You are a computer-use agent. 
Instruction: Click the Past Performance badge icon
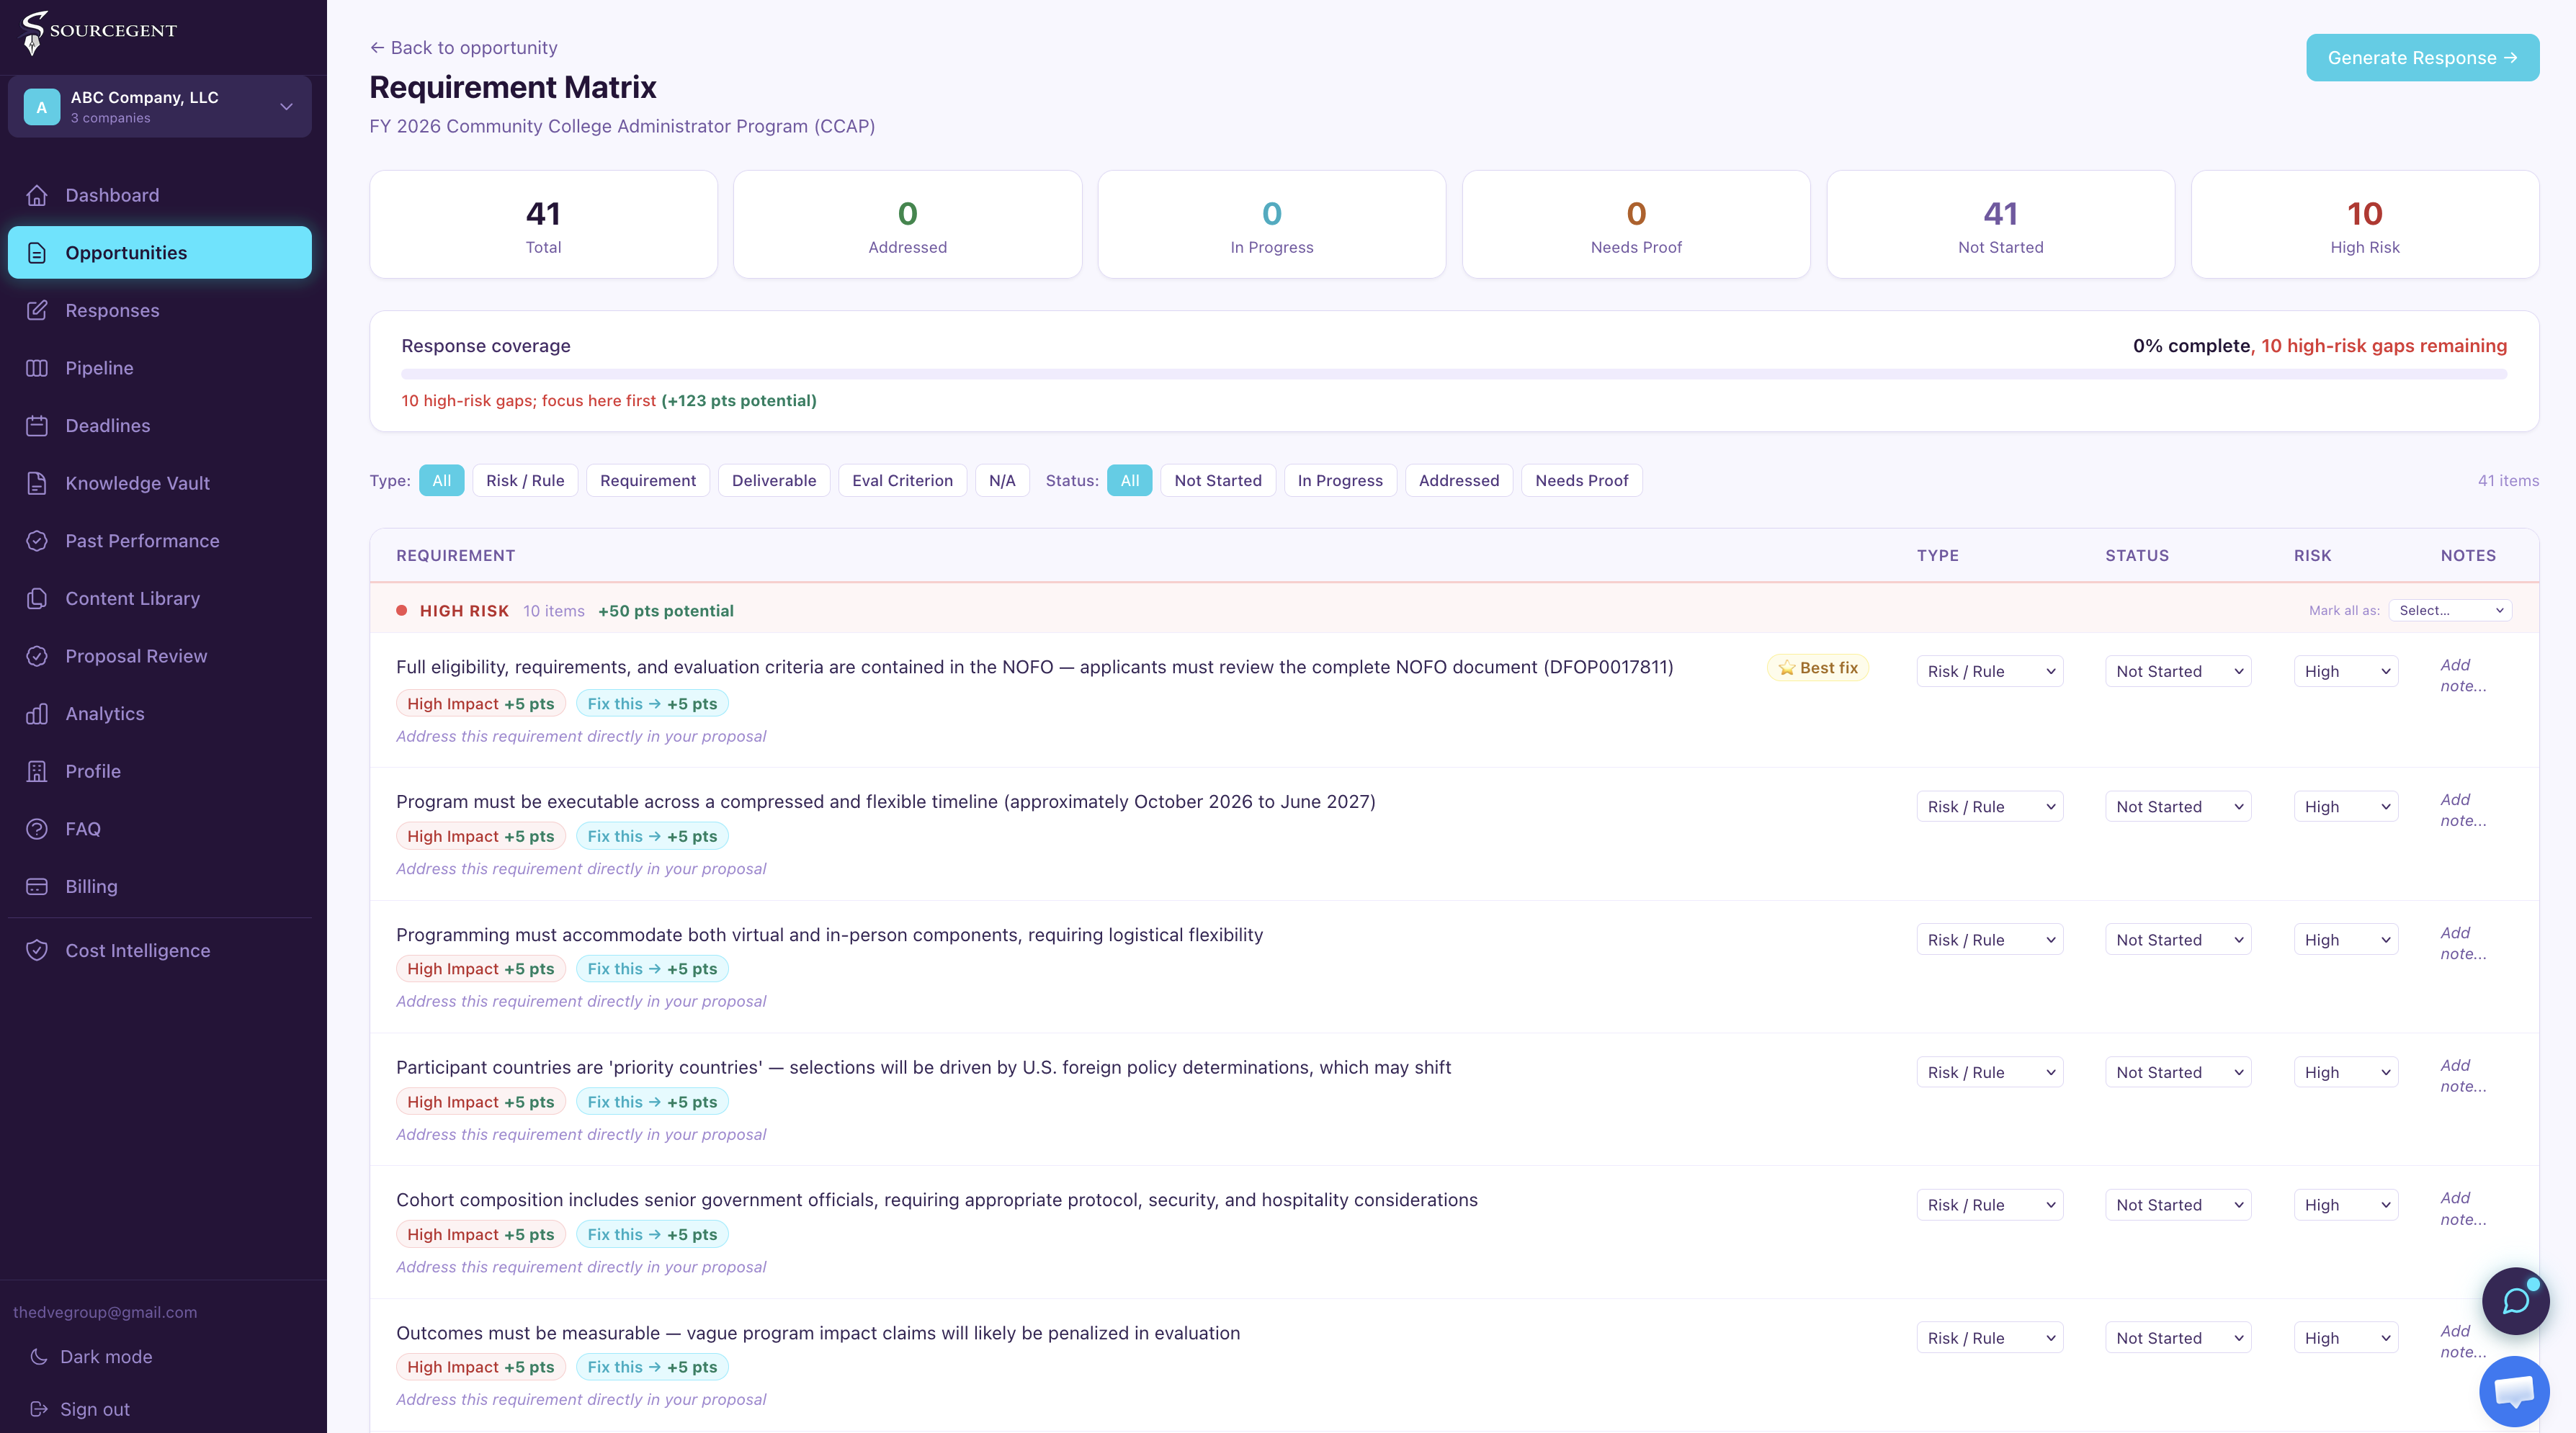point(37,541)
